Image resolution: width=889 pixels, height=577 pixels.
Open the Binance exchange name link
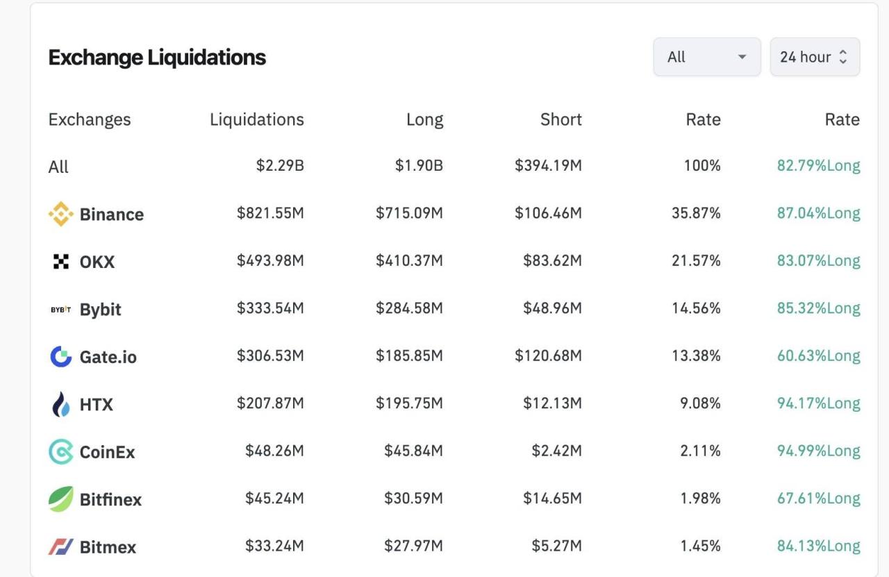[x=111, y=215]
